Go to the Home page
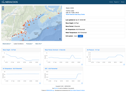 pos(111,2)
